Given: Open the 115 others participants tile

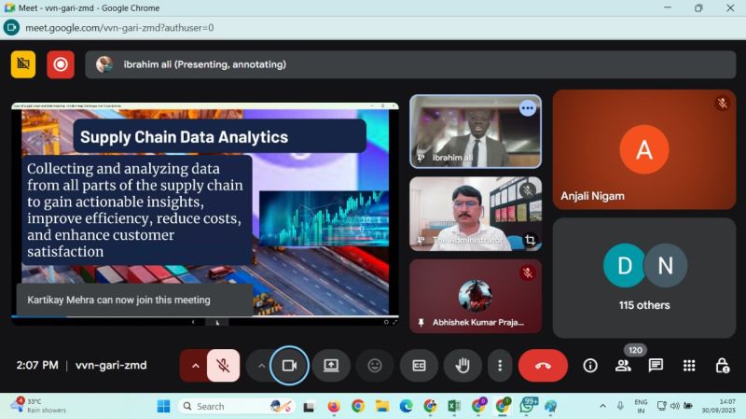Looking at the screenshot, I should pyautogui.click(x=644, y=277).
